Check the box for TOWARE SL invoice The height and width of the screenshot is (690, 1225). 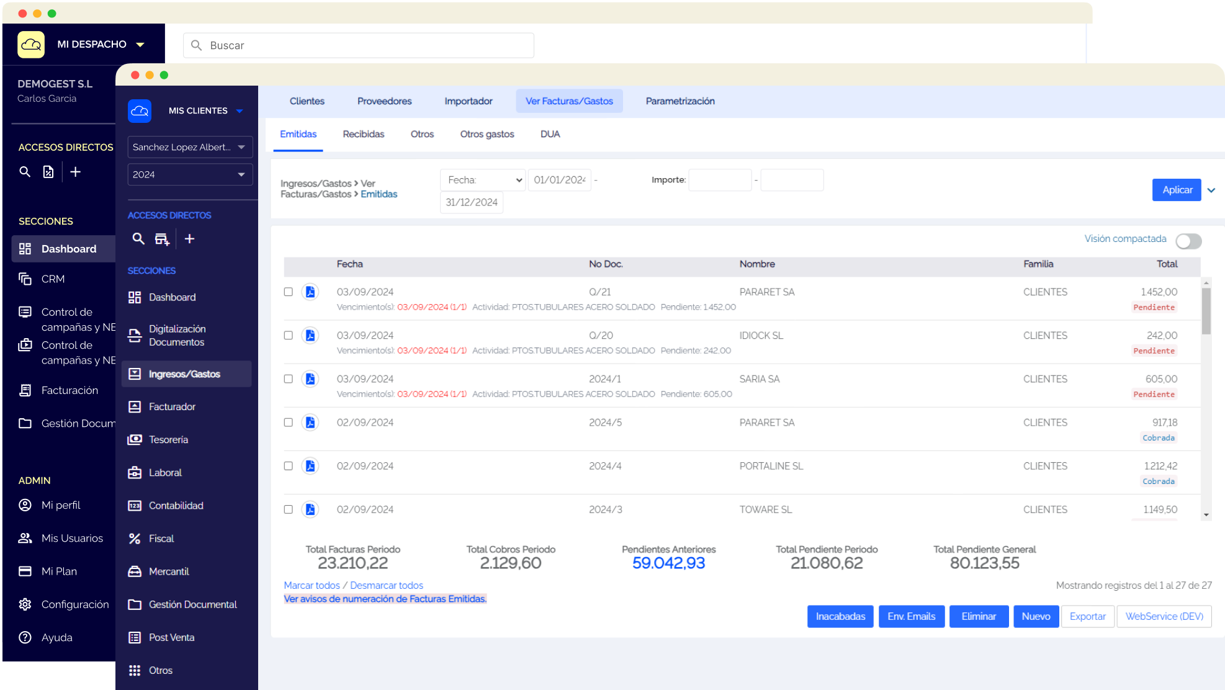click(289, 509)
